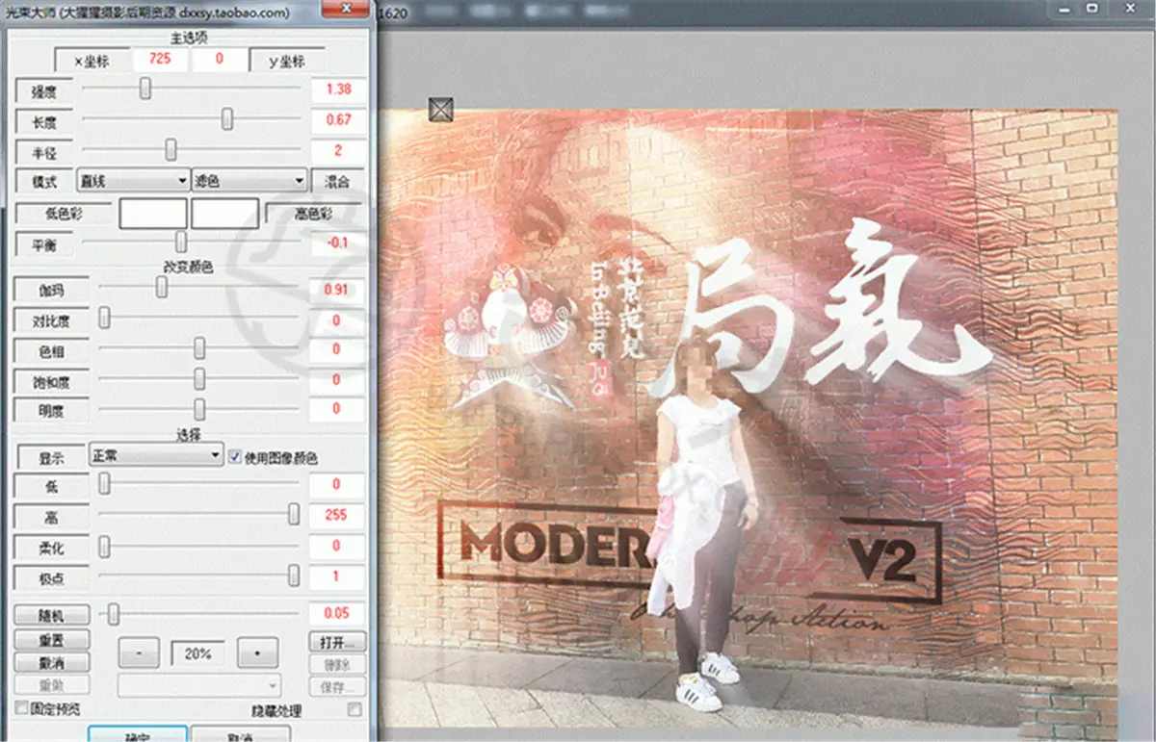
Task: Open the 直线 mode dropdown
Action: coord(133,181)
